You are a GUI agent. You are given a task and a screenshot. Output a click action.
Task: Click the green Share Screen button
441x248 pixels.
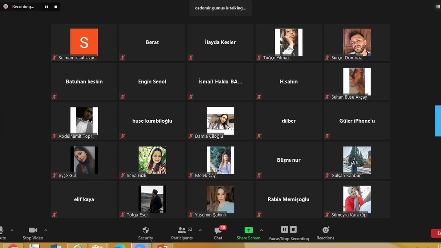(248, 233)
